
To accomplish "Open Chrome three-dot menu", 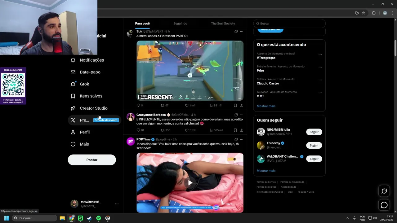I will click(392, 13).
